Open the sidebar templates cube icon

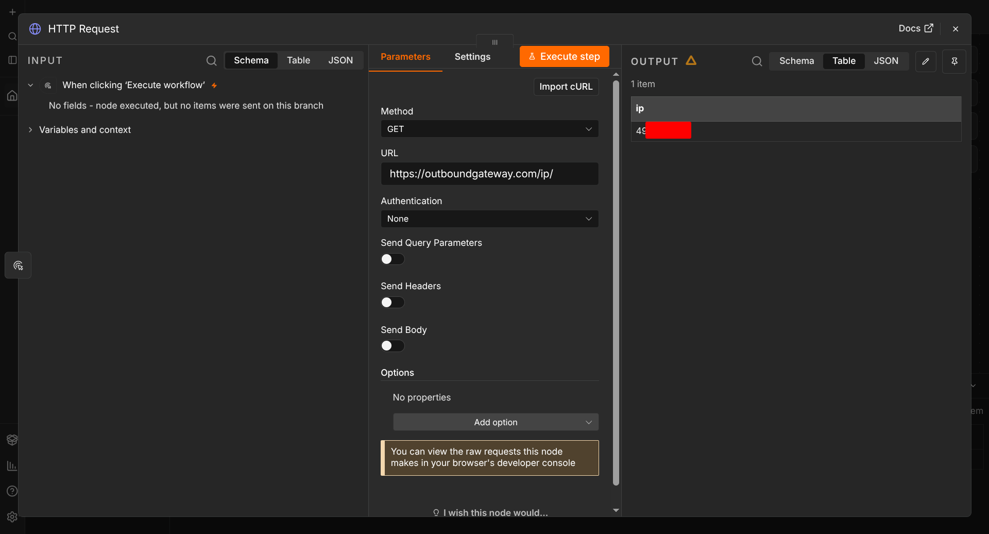(12, 440)
